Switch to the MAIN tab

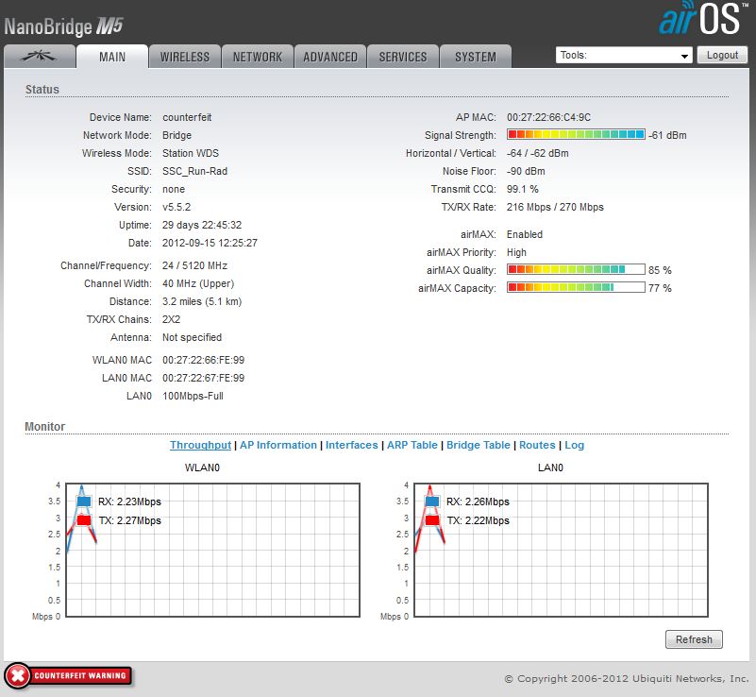[x=112, y=57]
